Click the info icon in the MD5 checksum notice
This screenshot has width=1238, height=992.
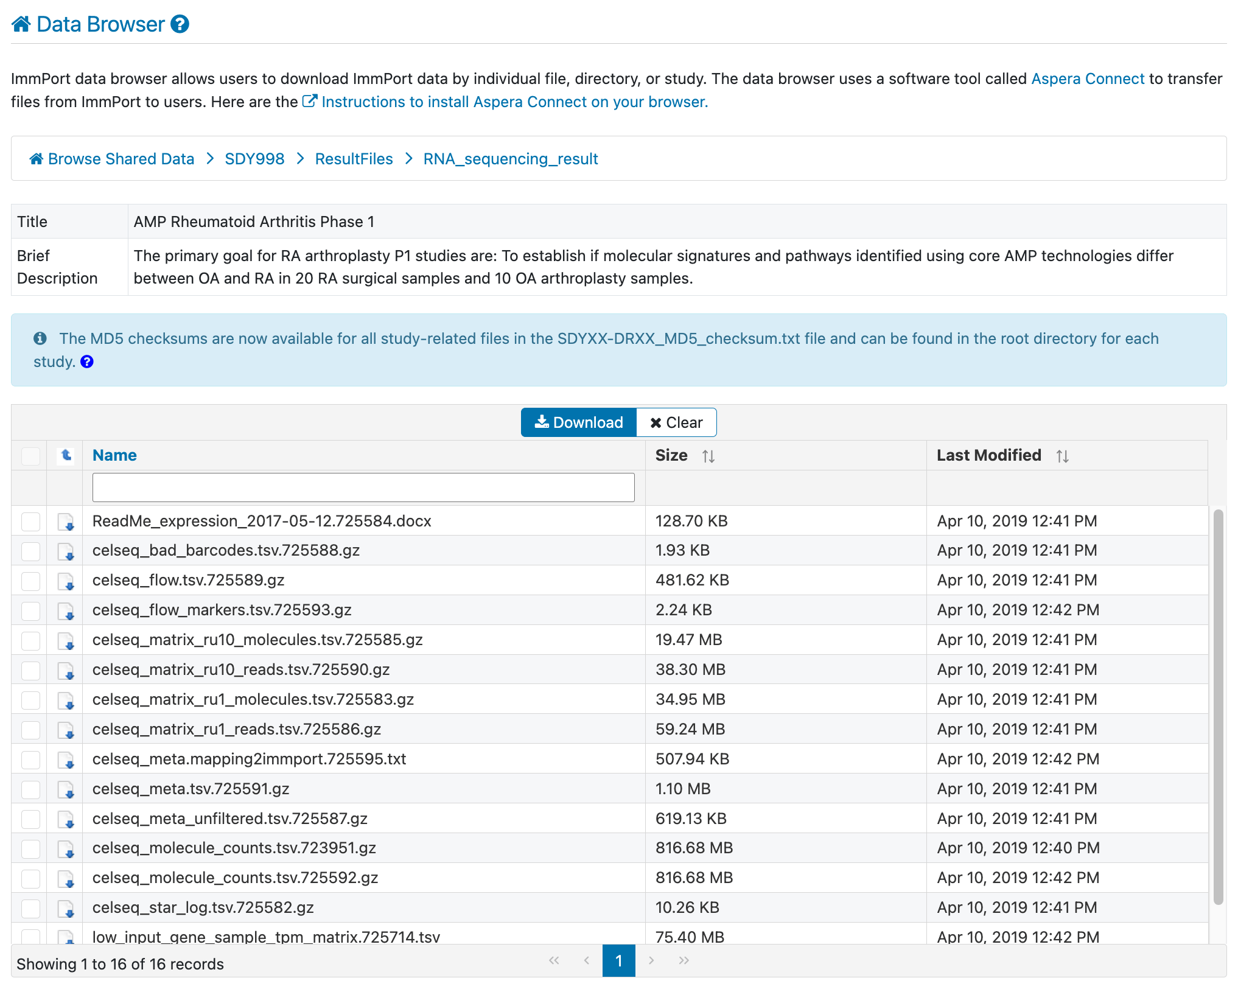point(40,338)
